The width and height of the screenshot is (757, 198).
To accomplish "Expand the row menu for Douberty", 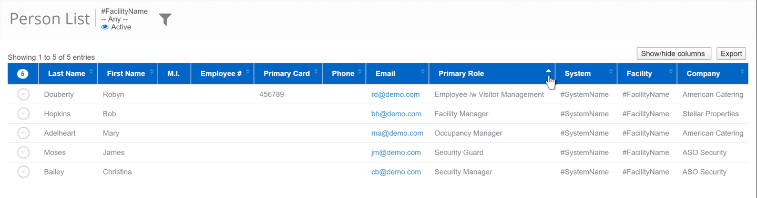I will [x=23, y=94].
